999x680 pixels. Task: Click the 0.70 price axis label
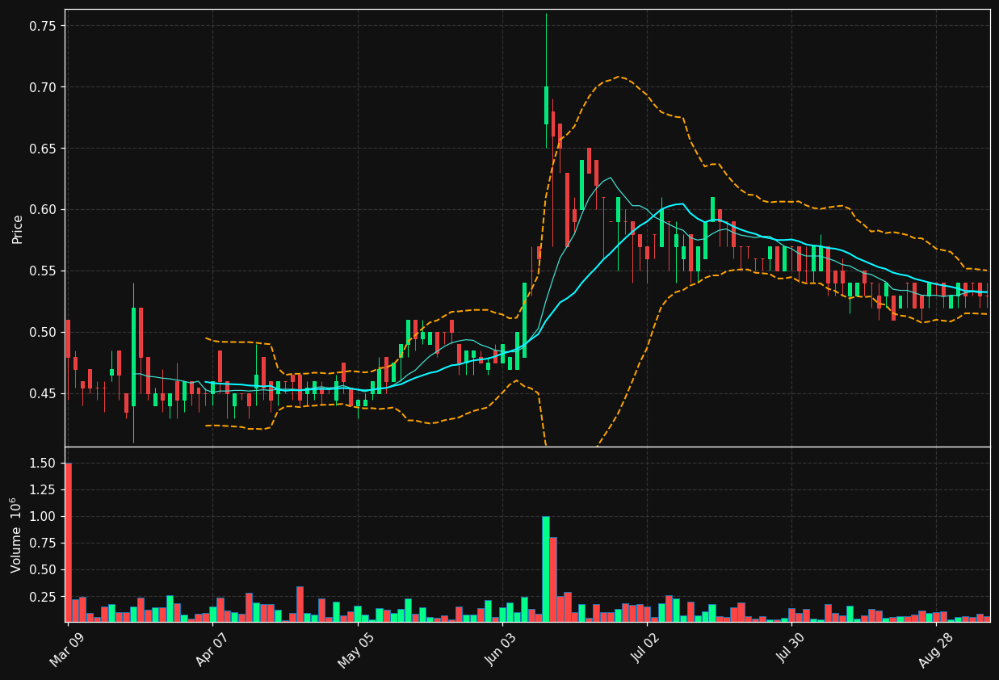43,87
